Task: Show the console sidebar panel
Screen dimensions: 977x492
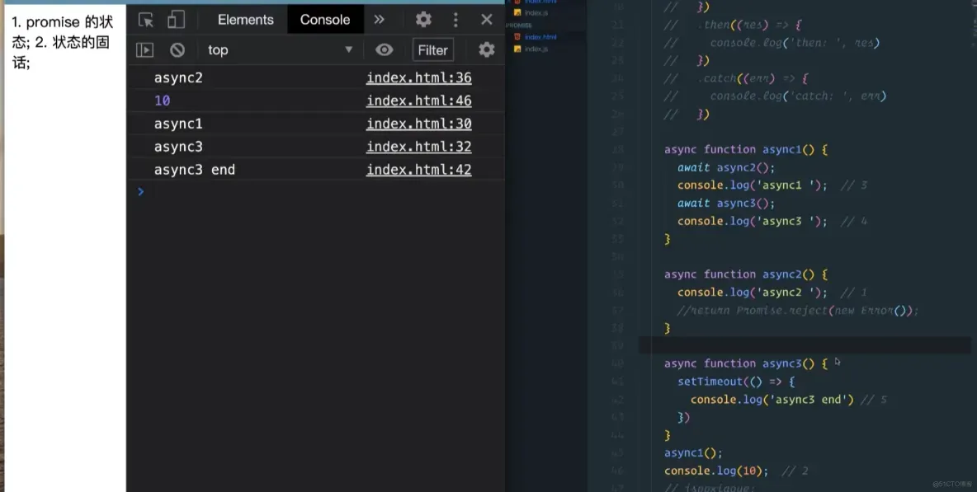Action: 144,50
